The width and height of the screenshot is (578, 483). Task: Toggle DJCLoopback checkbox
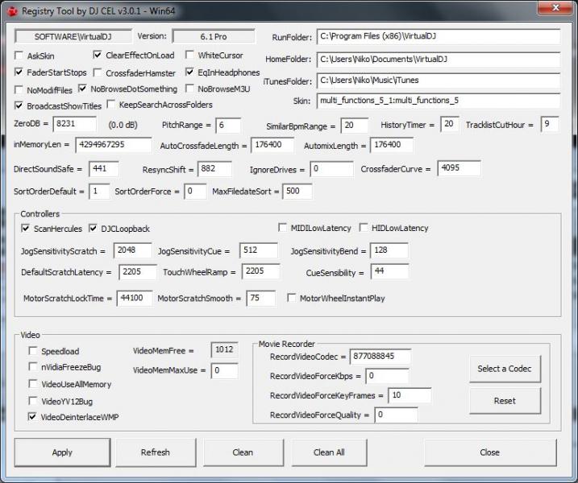[x=93, y=229]
